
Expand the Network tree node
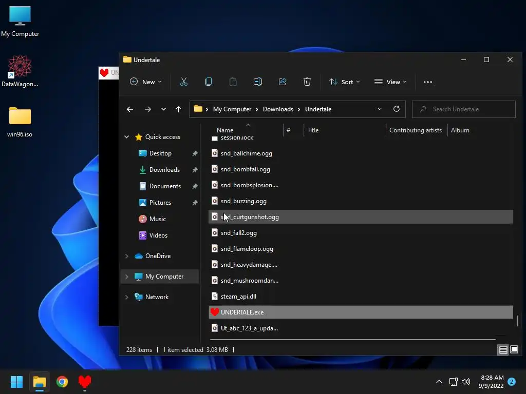127,297
